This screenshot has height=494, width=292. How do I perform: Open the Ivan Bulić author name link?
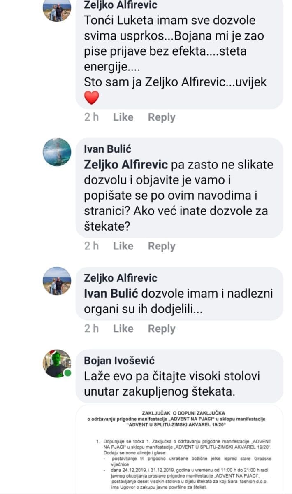[x=107, y=149]
